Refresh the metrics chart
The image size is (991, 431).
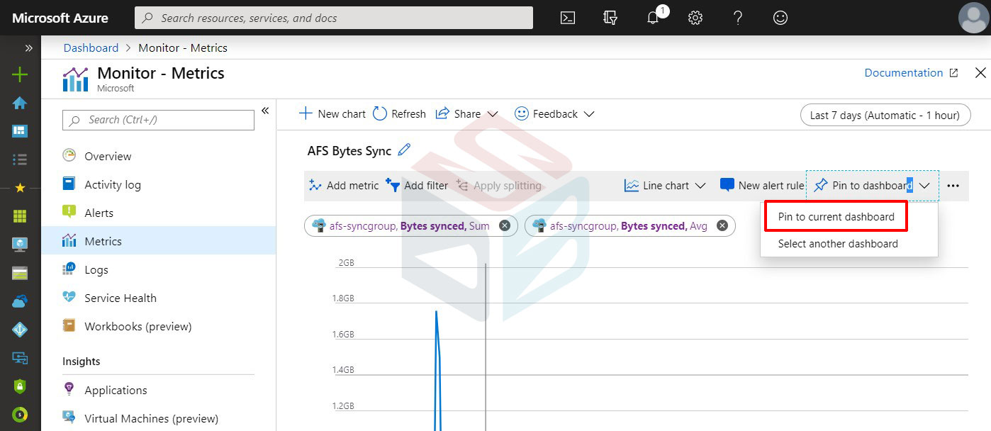pyautogui.click(x=399, y=113)
